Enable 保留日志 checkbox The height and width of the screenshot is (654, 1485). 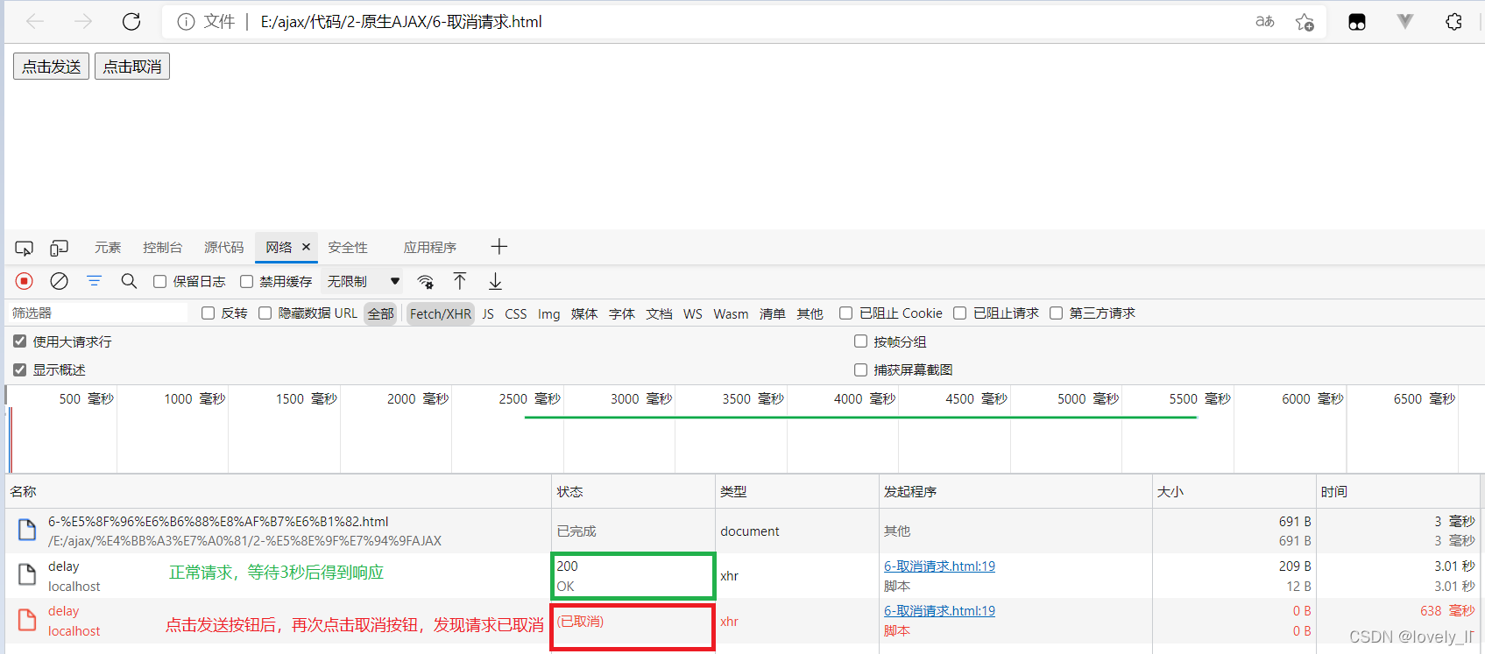click(159, 281)
